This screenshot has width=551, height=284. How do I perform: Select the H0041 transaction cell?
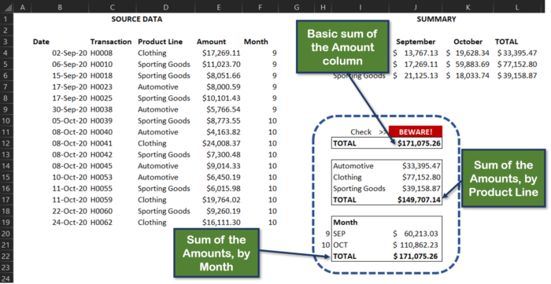(x=102, y=143)
